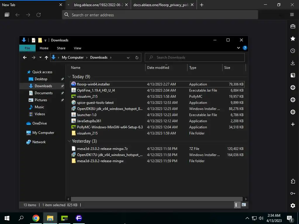Collapse the Yesterday (3) group

point(69,141)
